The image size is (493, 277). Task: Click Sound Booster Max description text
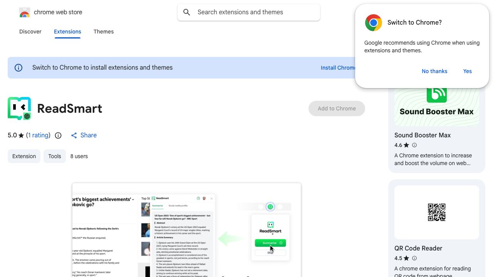click(x=433, y=159)
